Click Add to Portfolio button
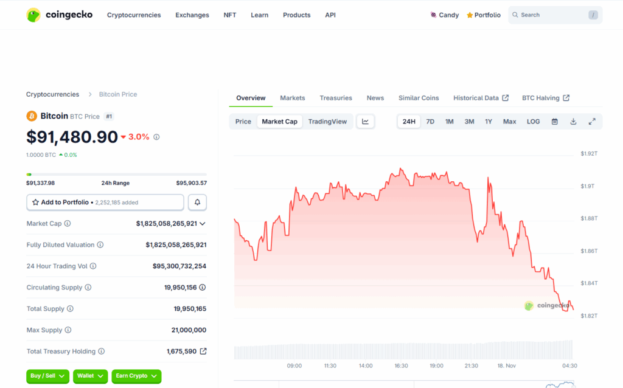The height and width of the screenshot is (388, 623). coord(105,202)
